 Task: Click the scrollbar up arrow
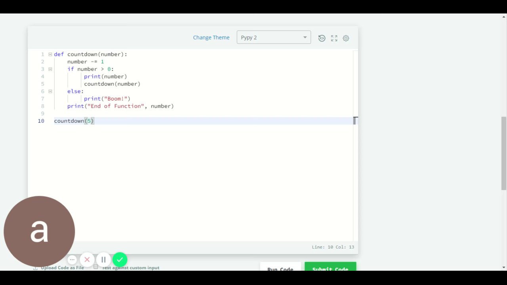(x=504, y=17)
